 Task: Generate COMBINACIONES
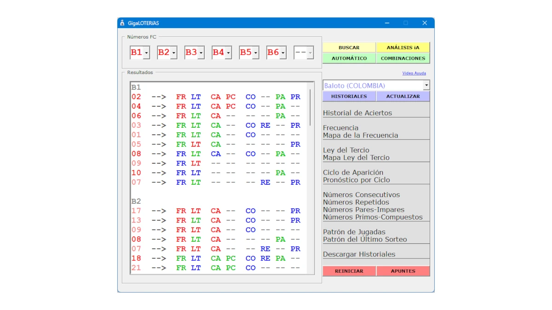403,58
